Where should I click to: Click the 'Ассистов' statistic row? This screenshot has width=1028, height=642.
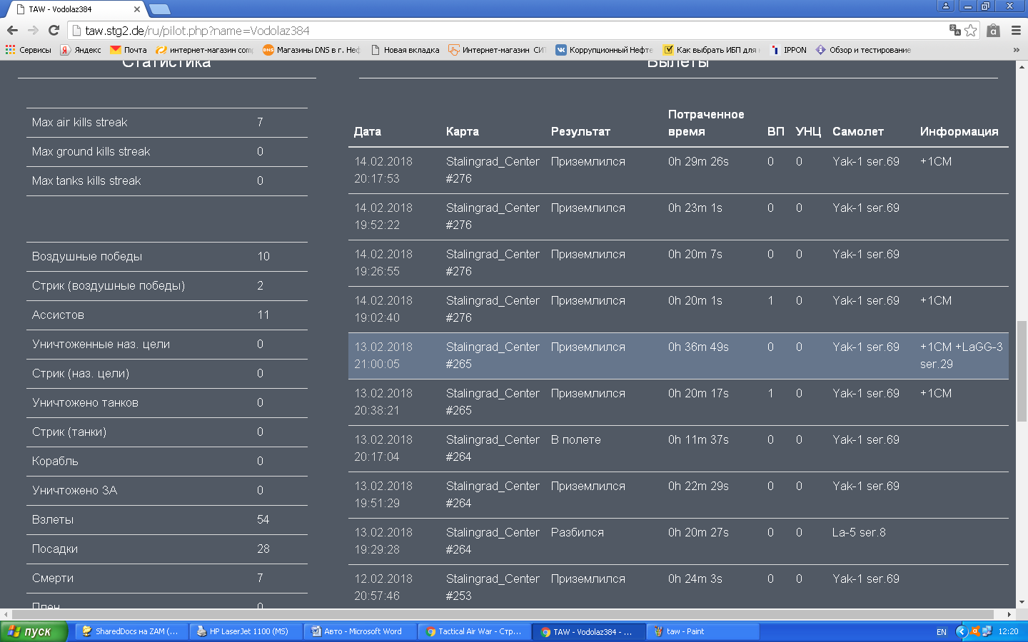[x=167, y=315]
